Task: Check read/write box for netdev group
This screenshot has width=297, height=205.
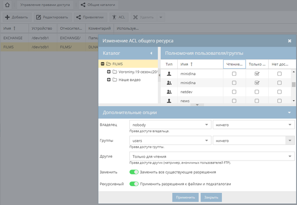Action: pos(234,91)
